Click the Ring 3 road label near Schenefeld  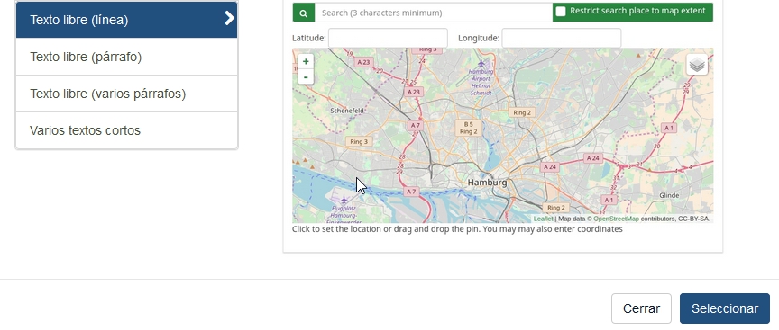coord(359,142)
